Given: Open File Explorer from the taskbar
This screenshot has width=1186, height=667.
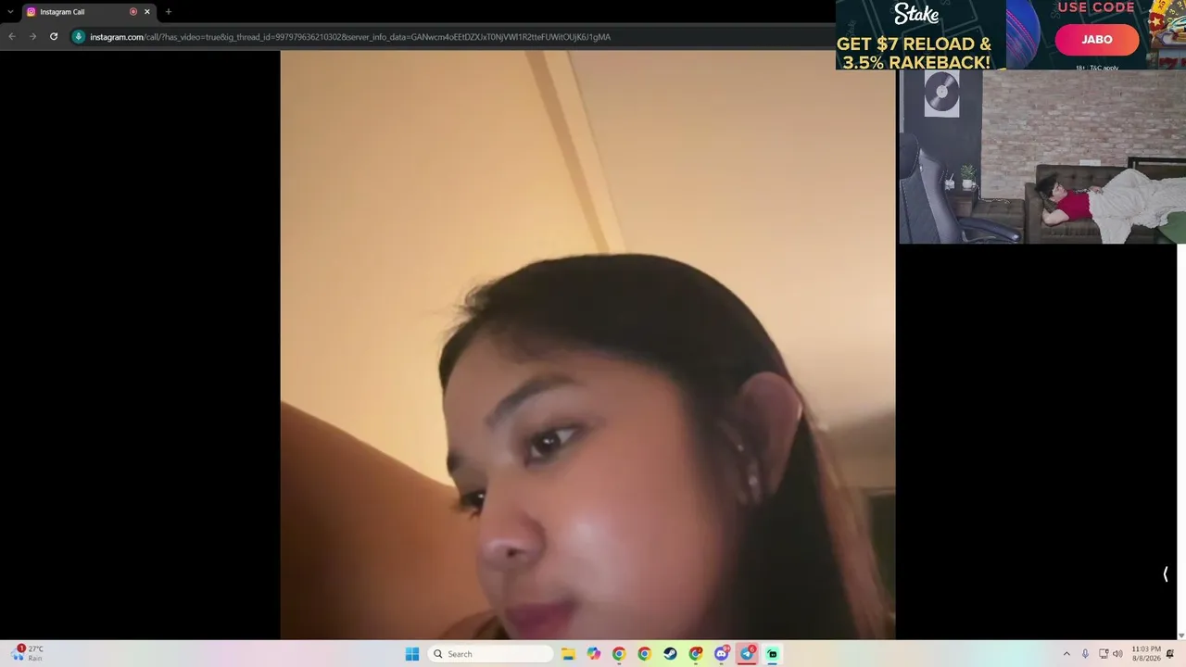Looking at the screenshot, I should pos(568,654).
